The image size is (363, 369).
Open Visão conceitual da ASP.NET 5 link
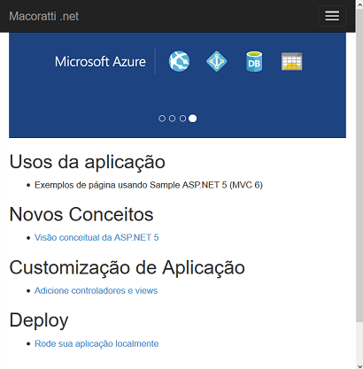point(97,237)
